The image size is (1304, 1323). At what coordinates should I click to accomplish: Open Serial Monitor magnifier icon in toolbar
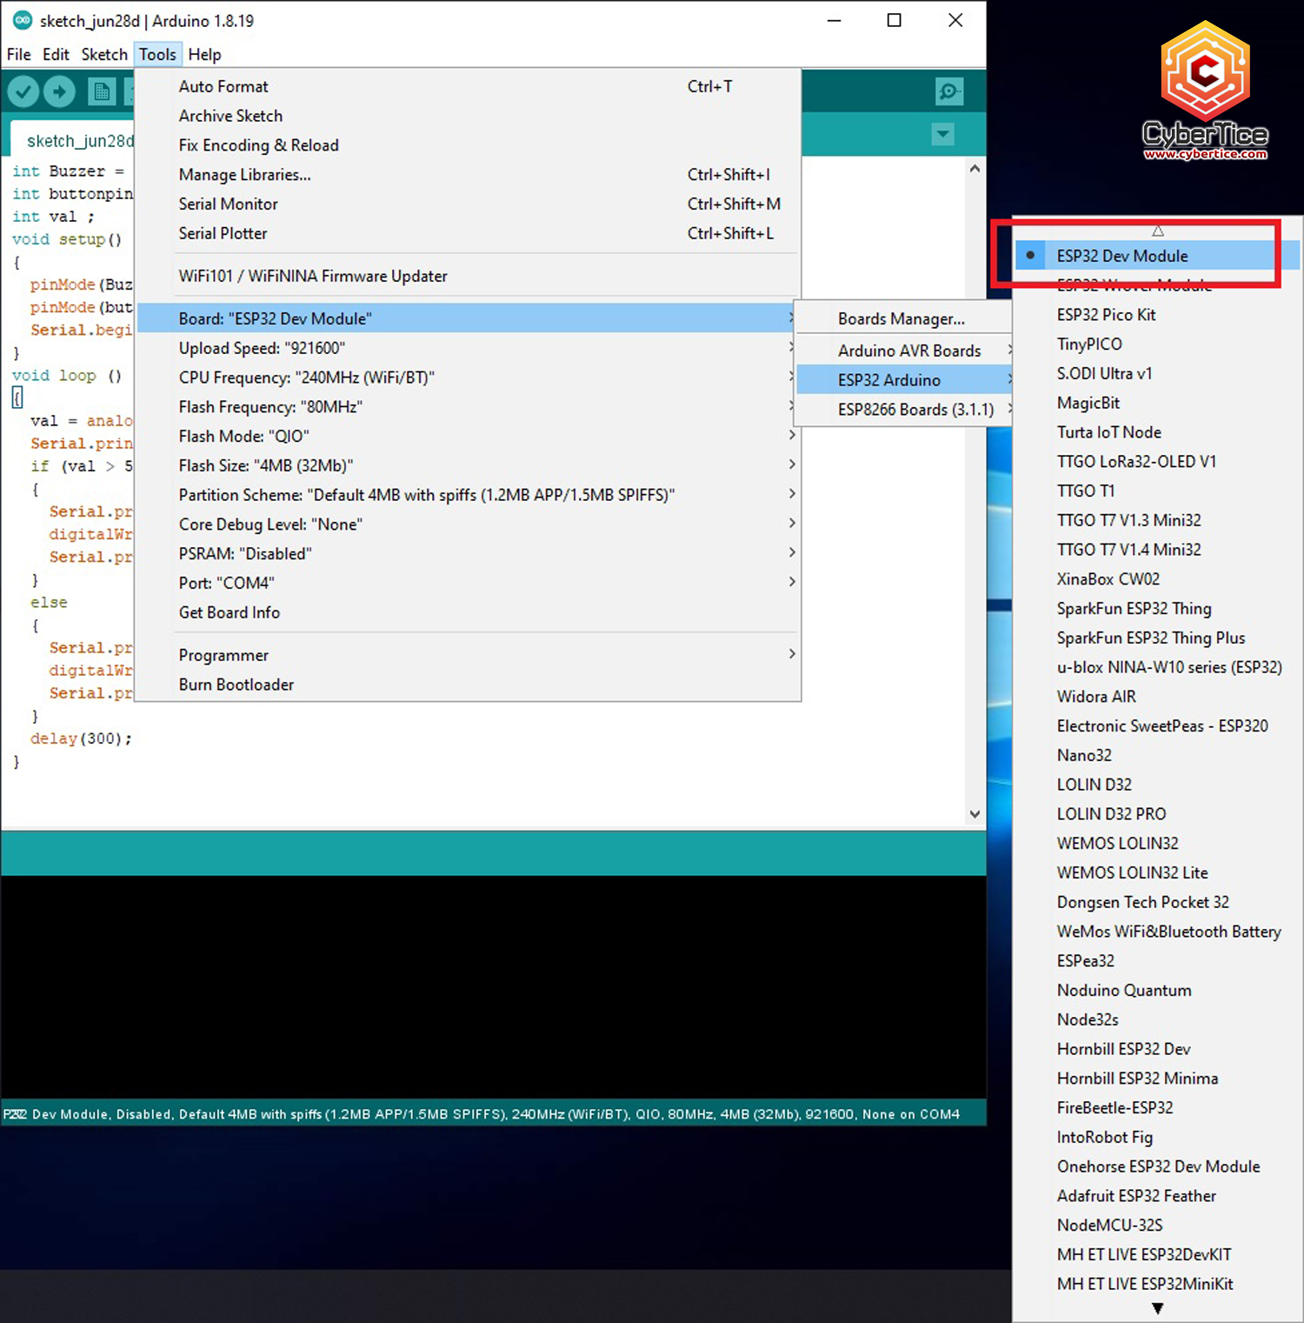pos(948,91)
